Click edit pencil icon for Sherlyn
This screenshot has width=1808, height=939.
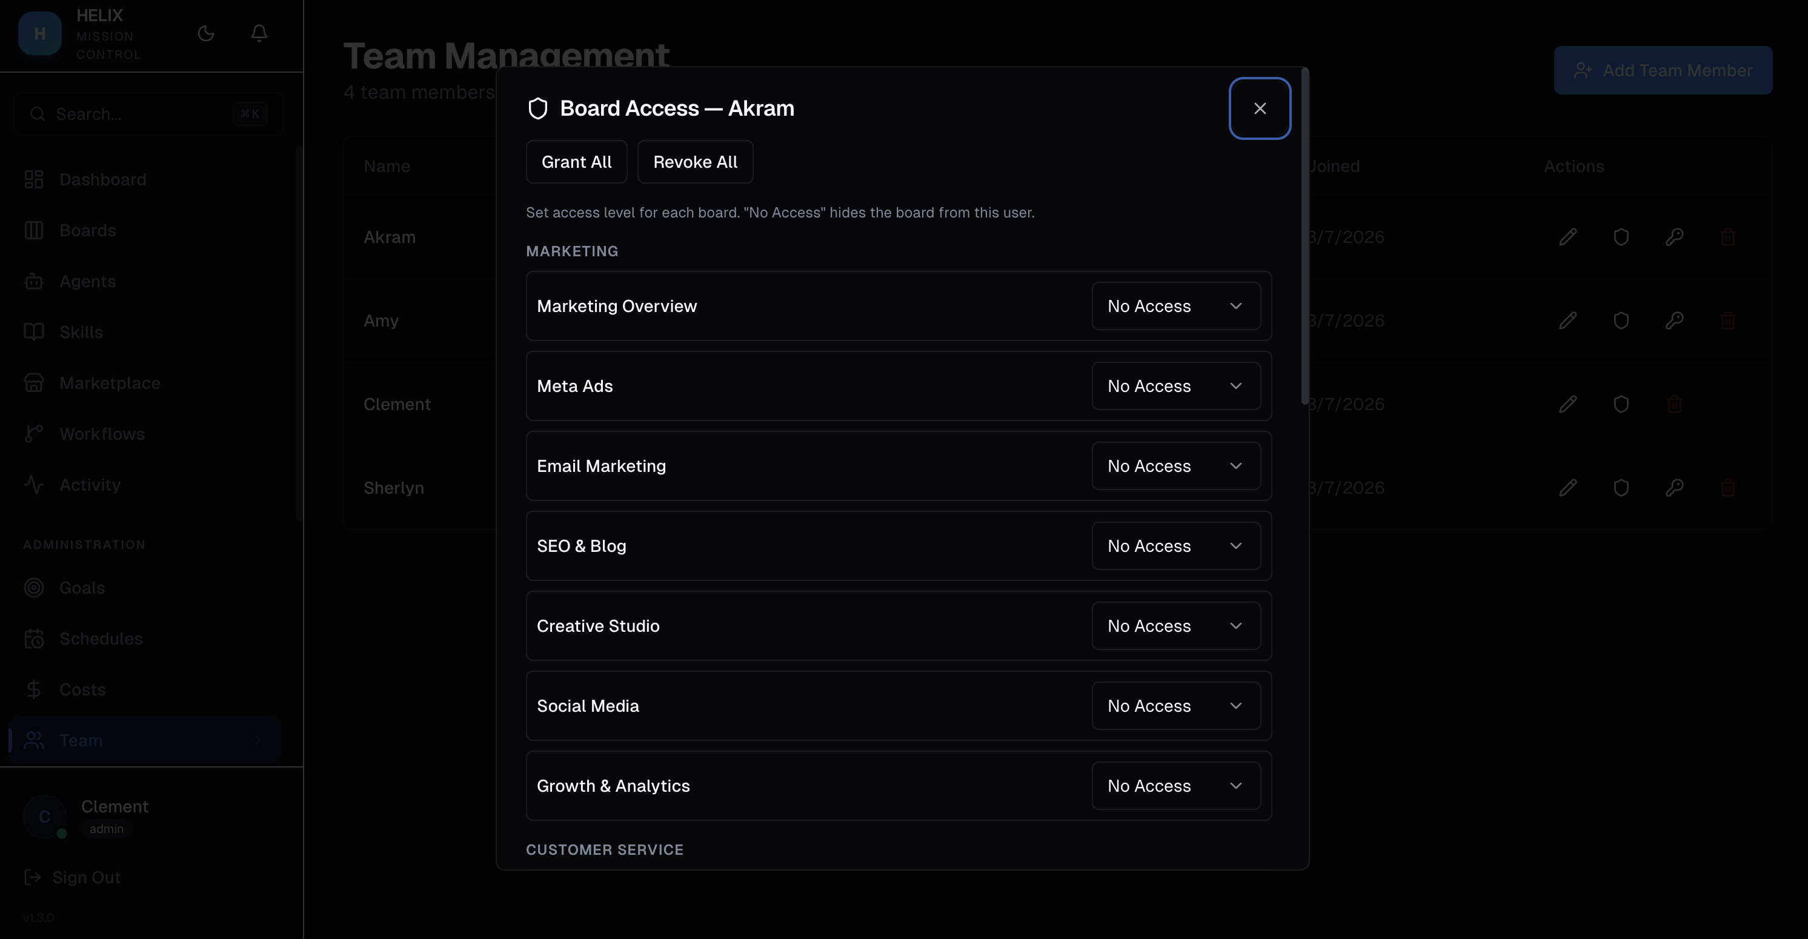[x=1568, y=488]
